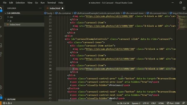Open the Edit menu
This screenshot has height=105, width=187.
click(x=11, y=3)
